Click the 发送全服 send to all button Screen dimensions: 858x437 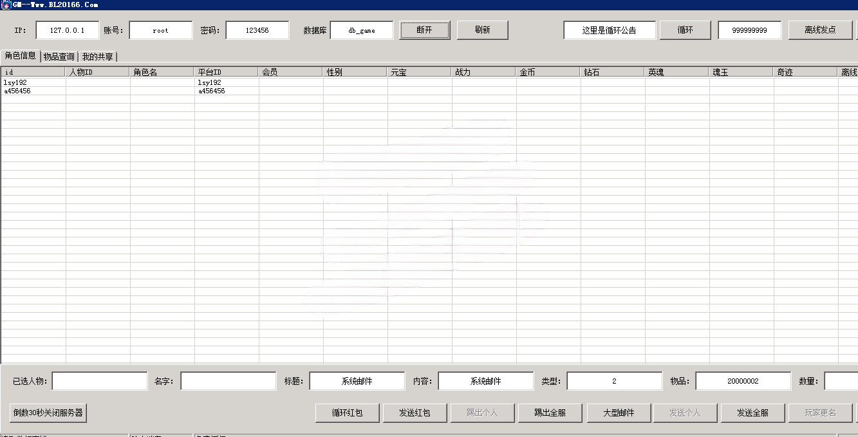(753, 413)
